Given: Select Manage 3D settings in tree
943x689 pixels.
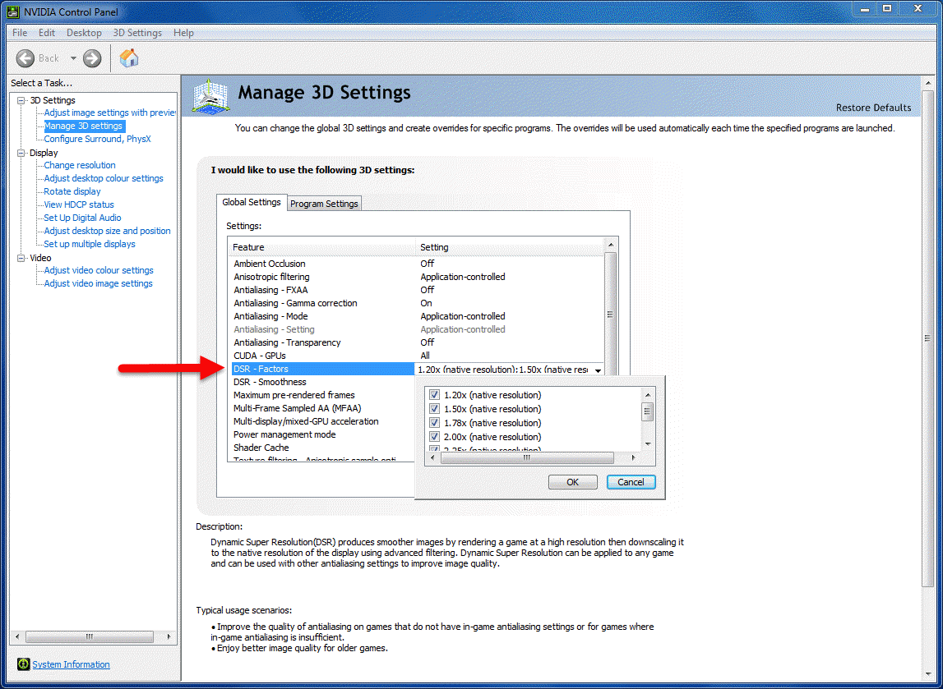Looking at the screenshot, I should (x=84, y=126).
